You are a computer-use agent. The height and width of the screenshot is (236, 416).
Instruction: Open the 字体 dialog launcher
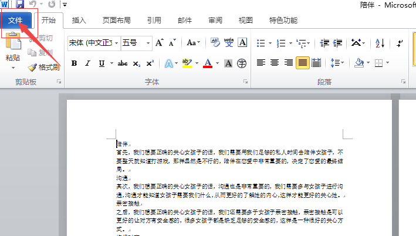[246, 82]
